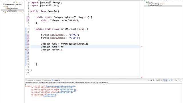
Task: Click parseInt in the return statement
Action: click(x=66, y=20)
